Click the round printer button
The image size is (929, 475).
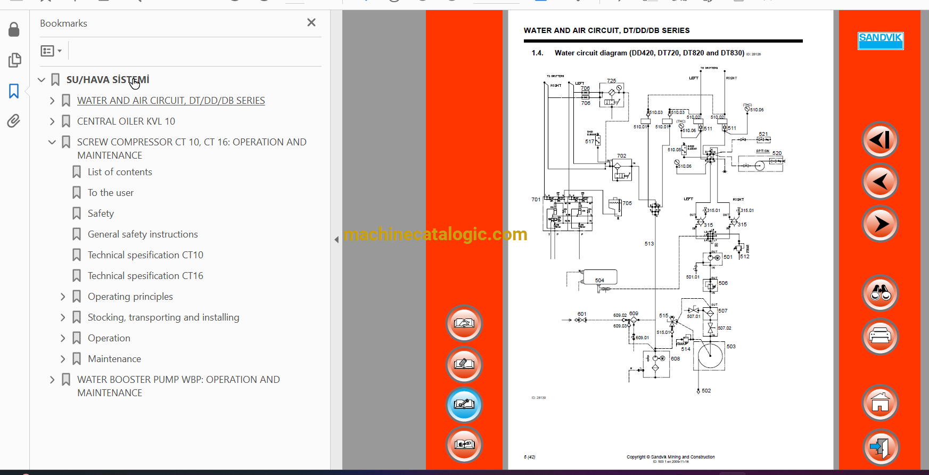coord(880,336)
